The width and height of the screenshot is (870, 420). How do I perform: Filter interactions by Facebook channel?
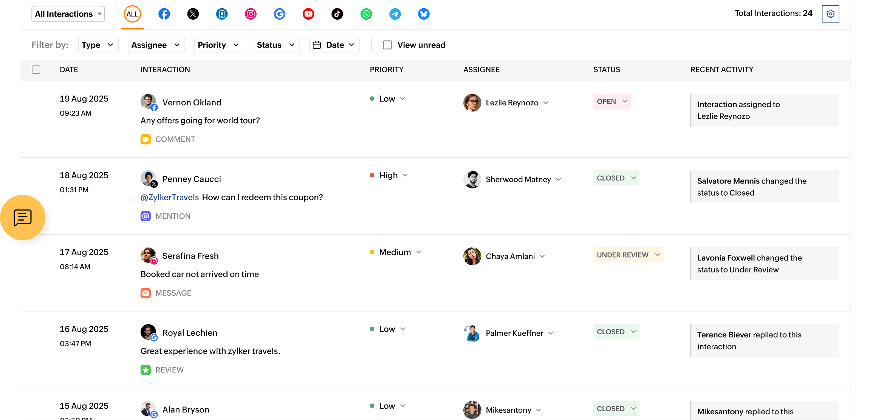(x=164, y=14)
